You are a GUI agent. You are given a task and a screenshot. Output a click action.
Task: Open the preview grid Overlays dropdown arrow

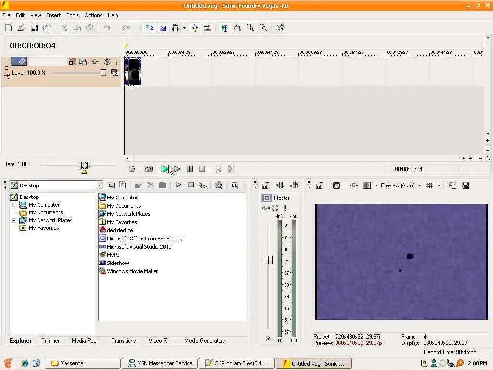point(439,185)
